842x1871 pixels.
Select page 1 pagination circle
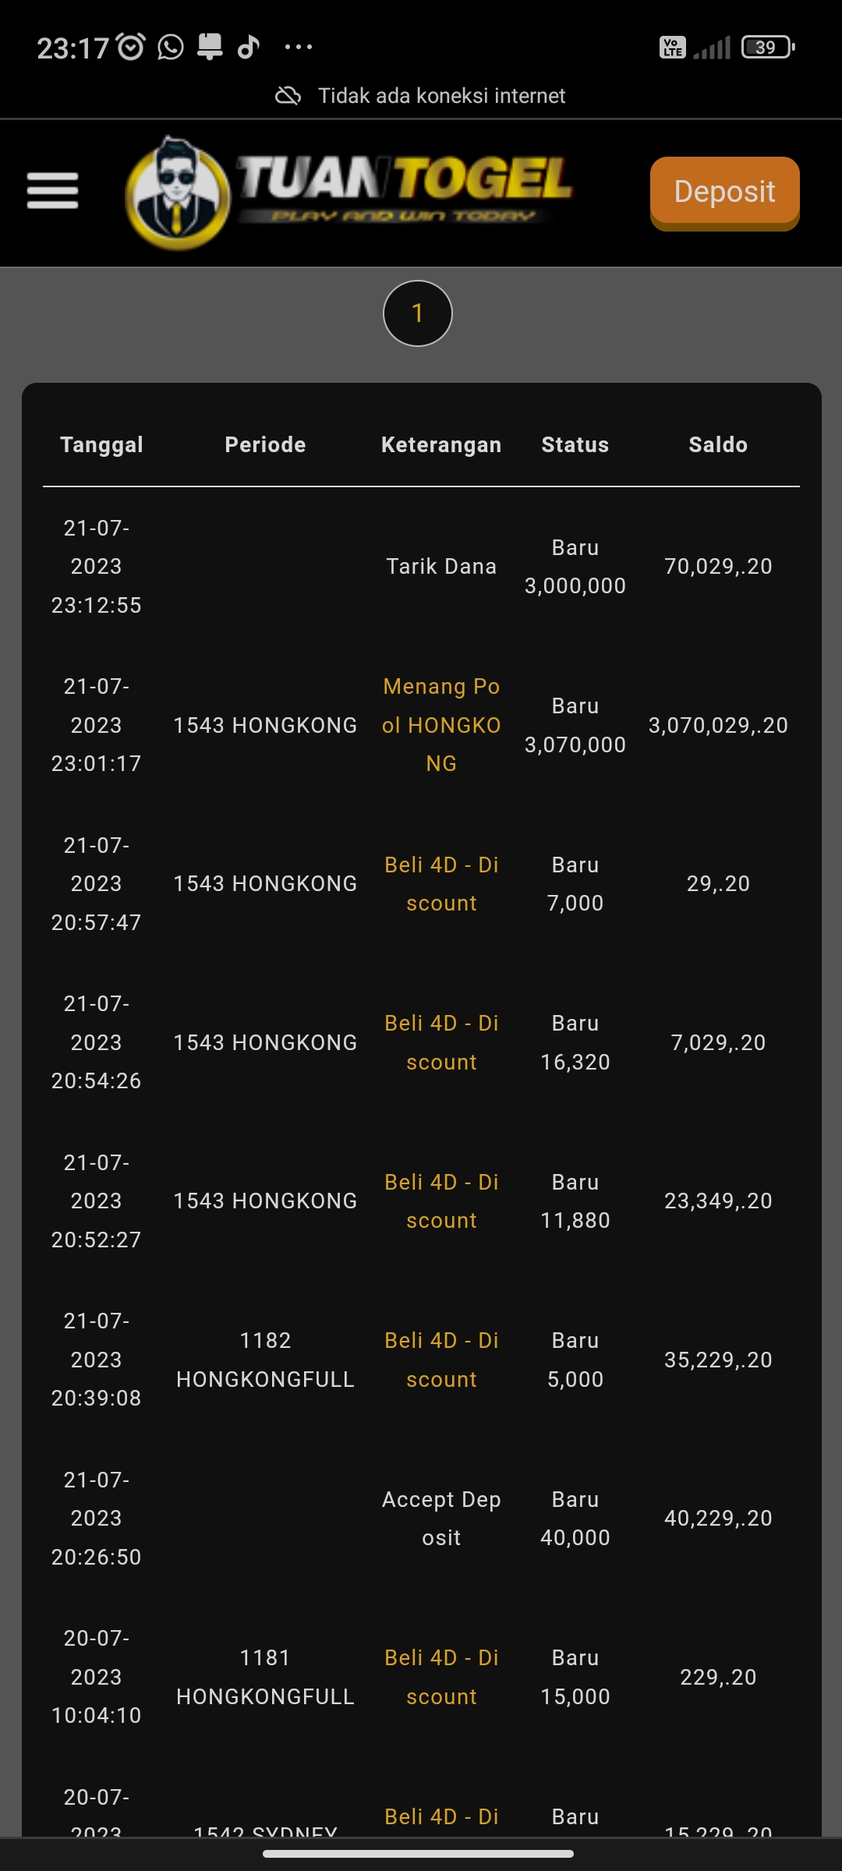click(x=418, y=313)
